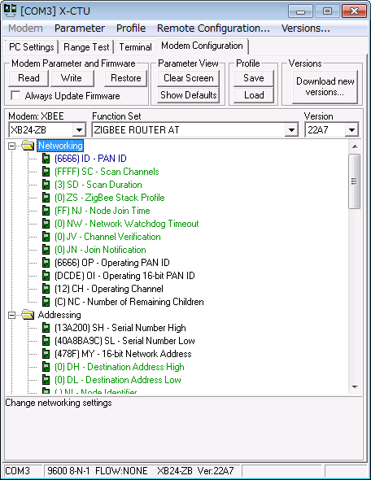Collapse the Addressing tree node

pyautogui.click(x=11, y=315)
